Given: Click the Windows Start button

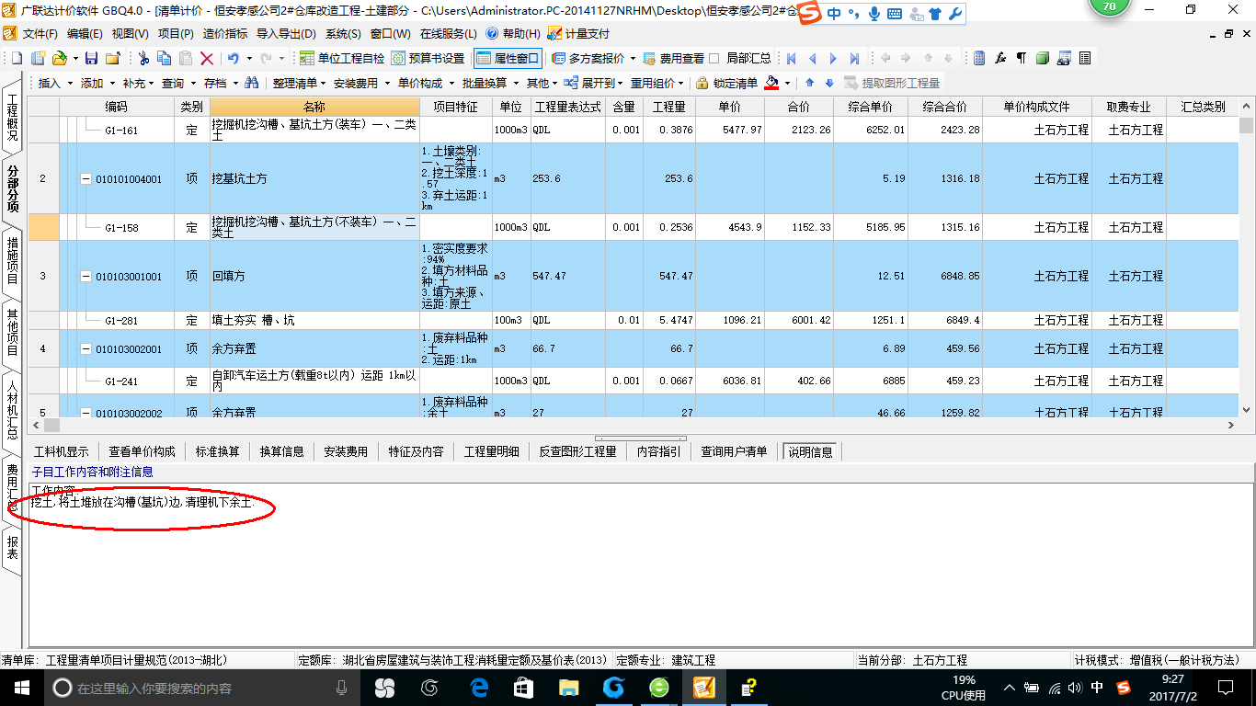Looking at the screenshot, I should tap(20, 687).
